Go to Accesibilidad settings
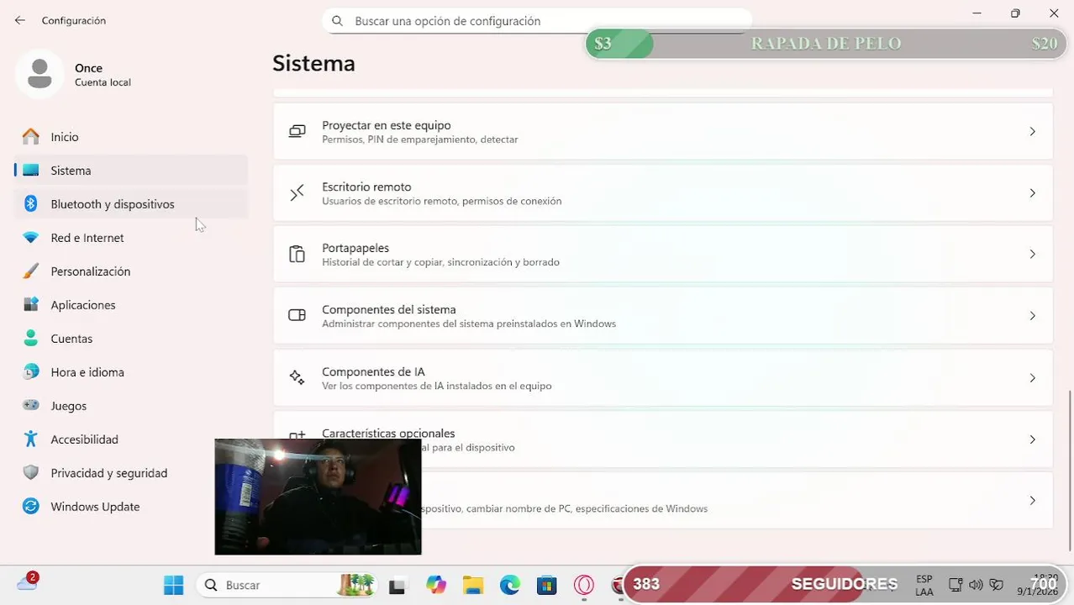The height and width of the screenshot is (605, 1074). pos(131,439)
